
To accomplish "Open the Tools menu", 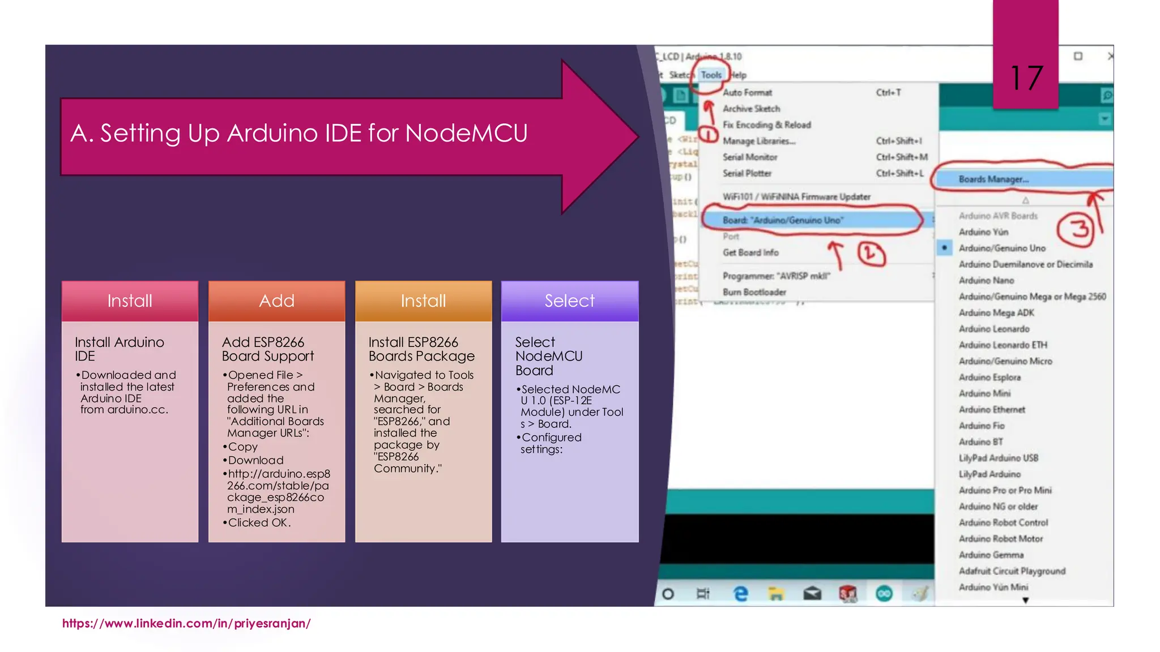I will 711,75.
